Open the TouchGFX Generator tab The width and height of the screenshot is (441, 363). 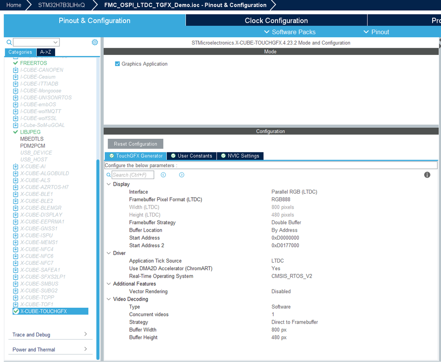(x=136, y=156)
